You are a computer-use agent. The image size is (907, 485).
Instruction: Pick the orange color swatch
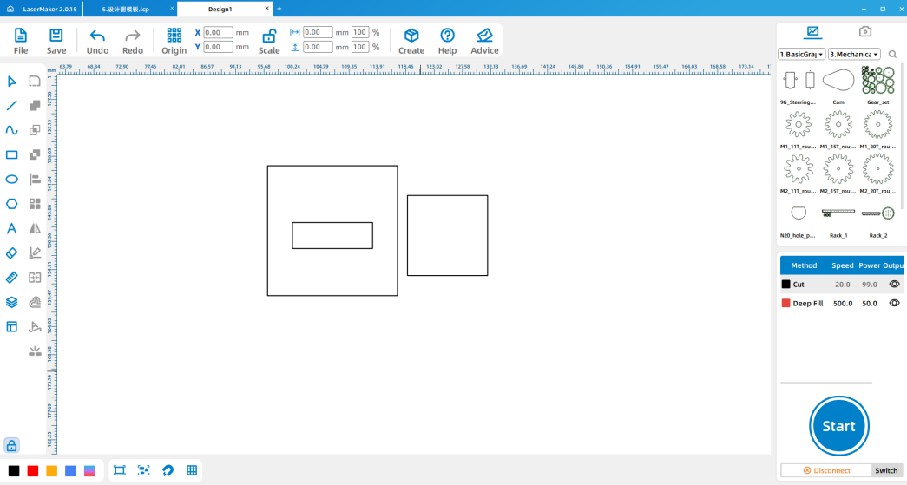pos(51,471)
